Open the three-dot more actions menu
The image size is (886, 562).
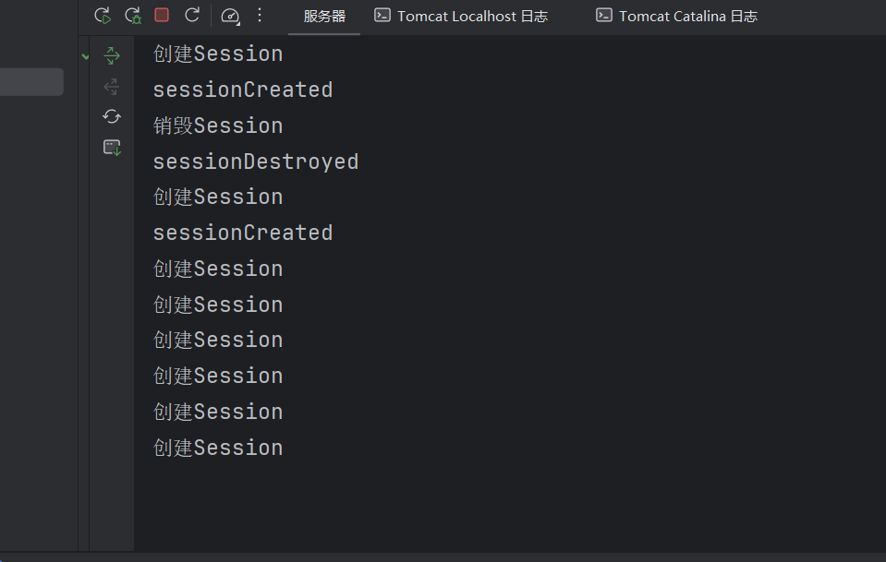(260, 15)
